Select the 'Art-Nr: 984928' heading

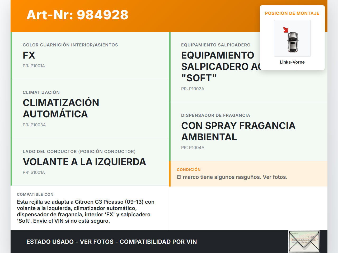point(77,15)
